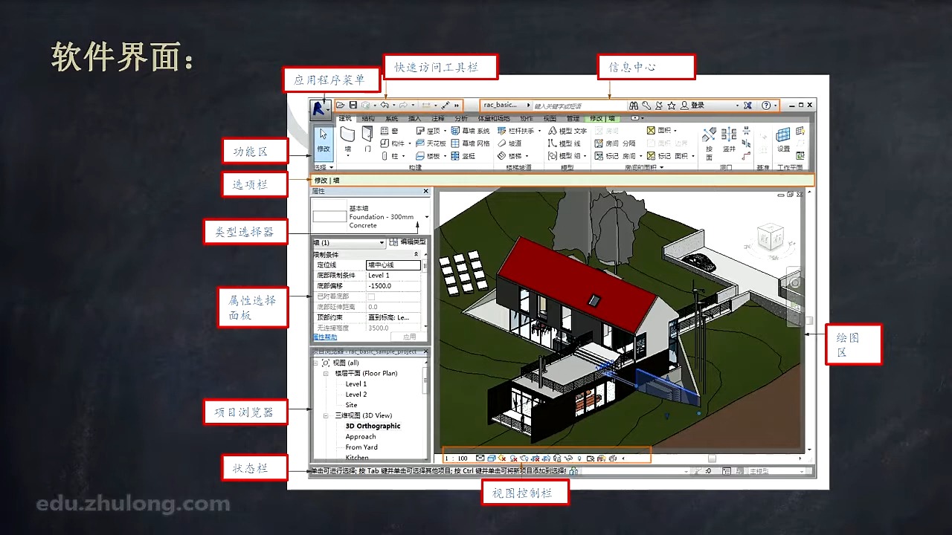Open the 结构 ribbon tab

[368, 118]
